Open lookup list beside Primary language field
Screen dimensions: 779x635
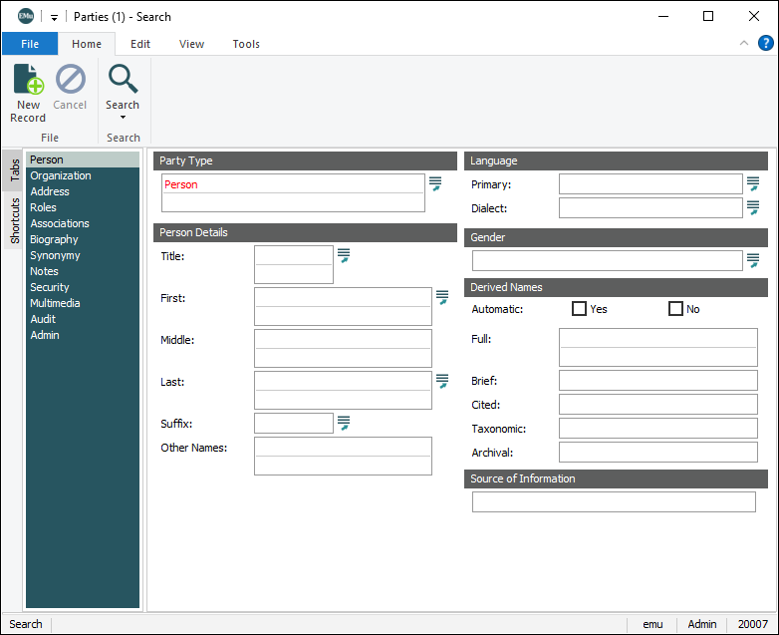coord(753,183)
